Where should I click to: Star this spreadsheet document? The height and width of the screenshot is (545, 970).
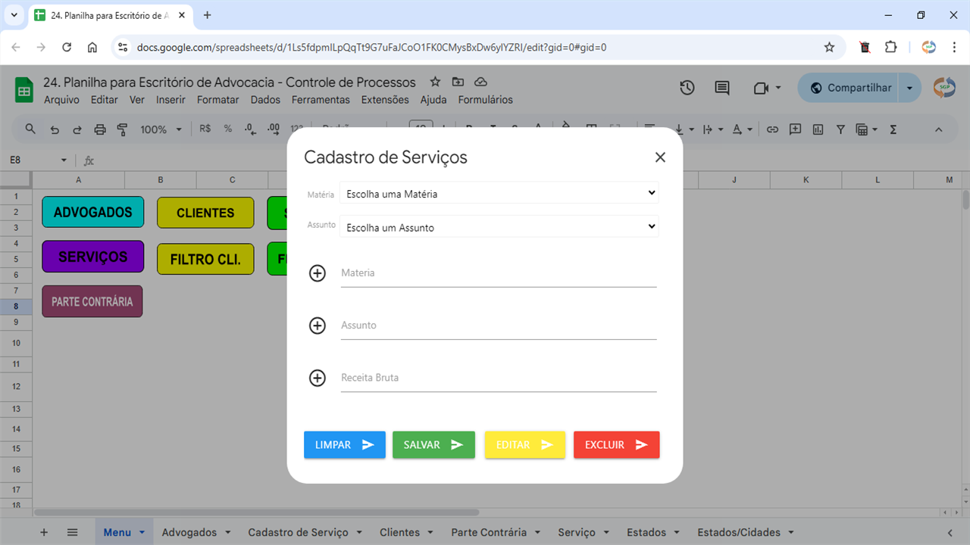coord(435,82)
